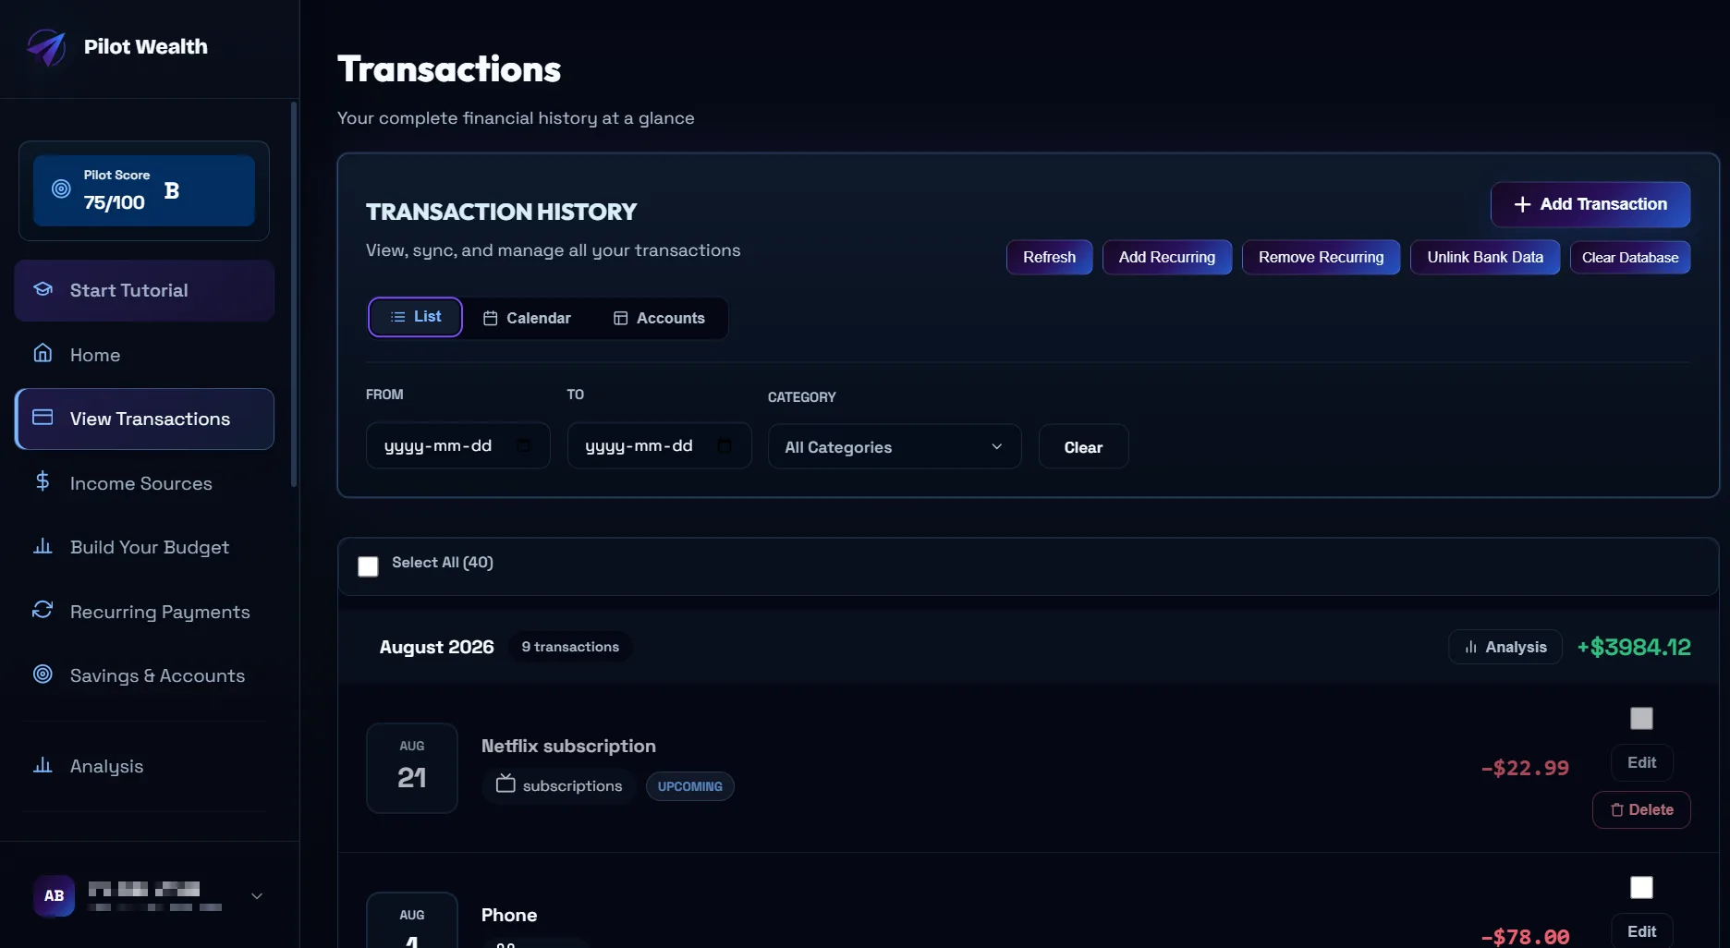The height and width of the screenshot is (948, 1730).
Task: Clear the date and category filters
Action: pyautogui.click(x=1083, y=446)
